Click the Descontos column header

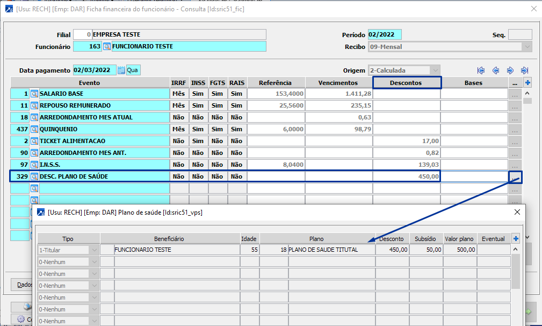pos(407,83)
